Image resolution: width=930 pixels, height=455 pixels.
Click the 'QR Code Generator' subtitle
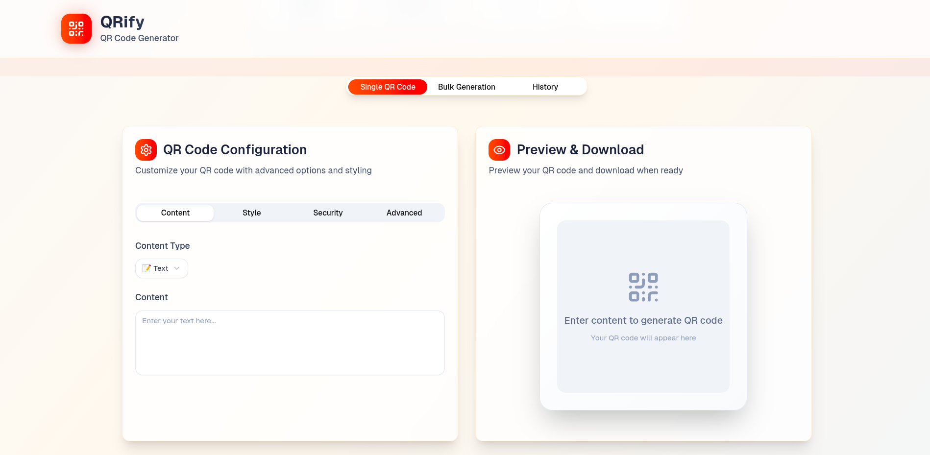tap(139, 38)
